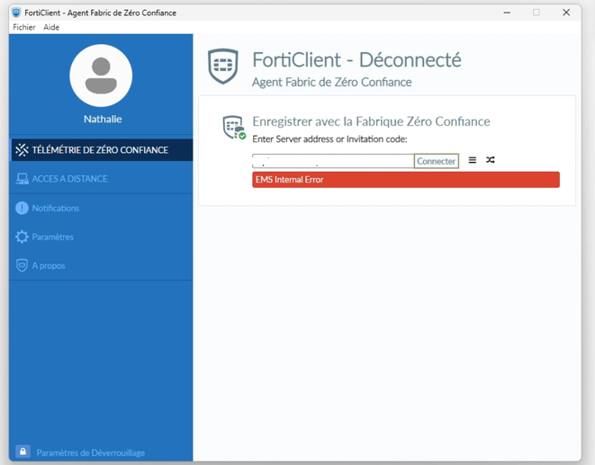595x465 pixels.
Task: Click the hamburger list icon next to Connecter
Action: (472, 160)
